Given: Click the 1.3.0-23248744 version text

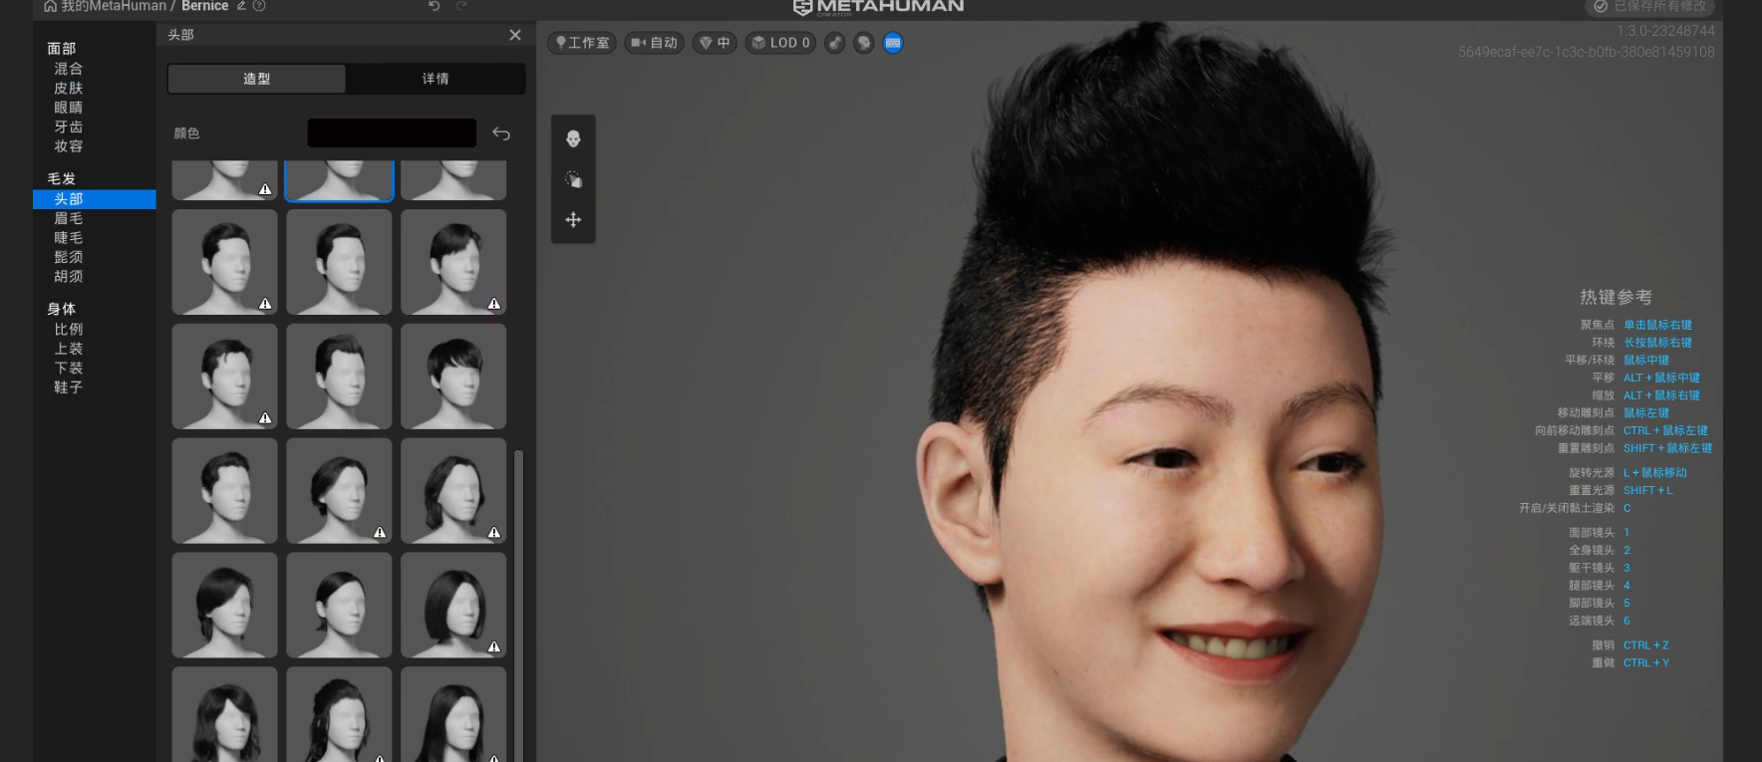Looking at the screenshot, I should click(x=1665, y=31).
